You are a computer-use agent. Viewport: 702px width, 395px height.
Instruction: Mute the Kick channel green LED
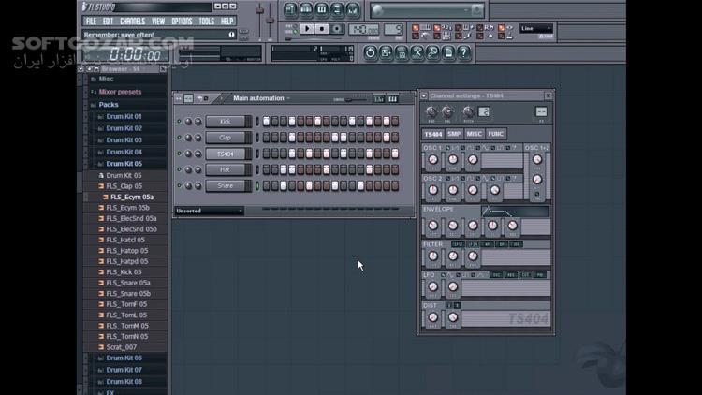tap(179, 122)
